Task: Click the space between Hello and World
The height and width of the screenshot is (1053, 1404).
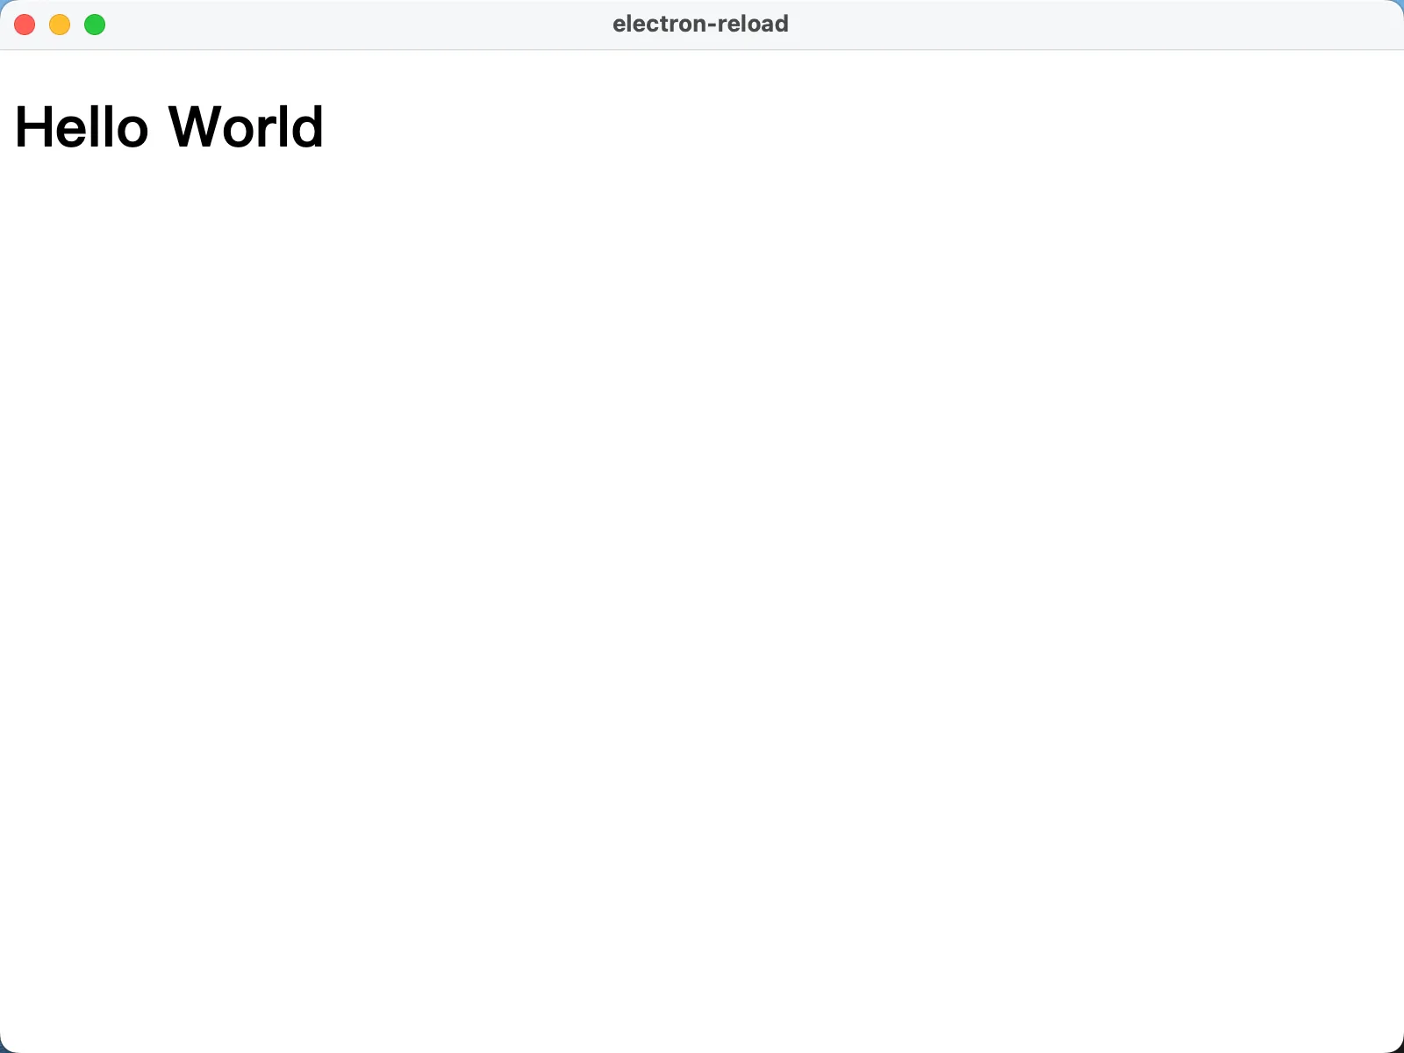Action: (159, 127)
